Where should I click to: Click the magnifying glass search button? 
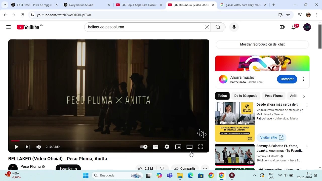click(x=218, y=27)
